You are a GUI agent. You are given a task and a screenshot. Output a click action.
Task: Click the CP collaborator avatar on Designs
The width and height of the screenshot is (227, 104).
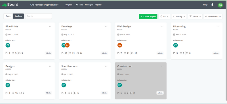coord(8,85)
